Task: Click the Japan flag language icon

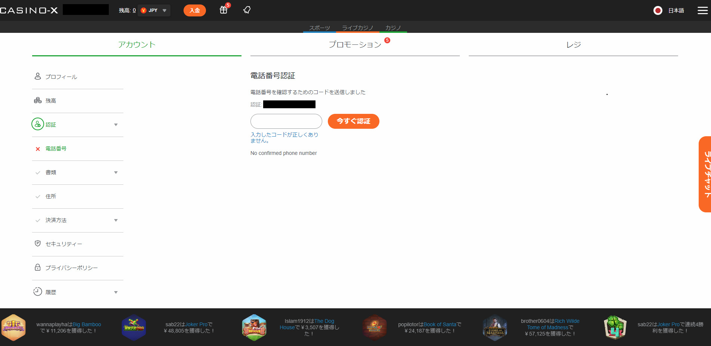Action: (658, 10)
